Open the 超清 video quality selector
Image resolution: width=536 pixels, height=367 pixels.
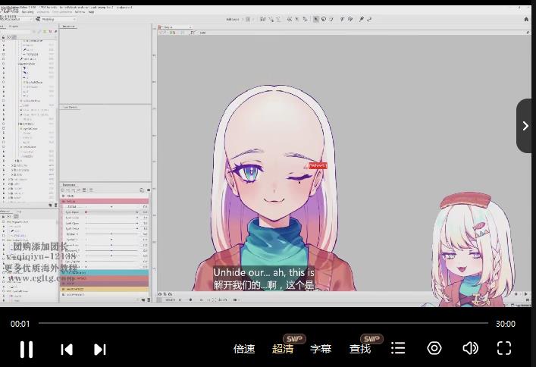coord(283,349)
